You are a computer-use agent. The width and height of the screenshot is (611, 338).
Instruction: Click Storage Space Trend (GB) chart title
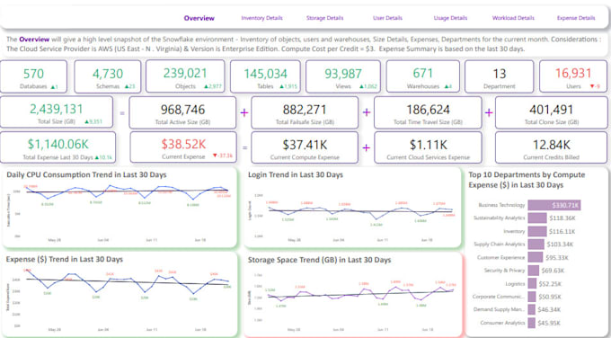pyautogui.click(x=320, y=260)
